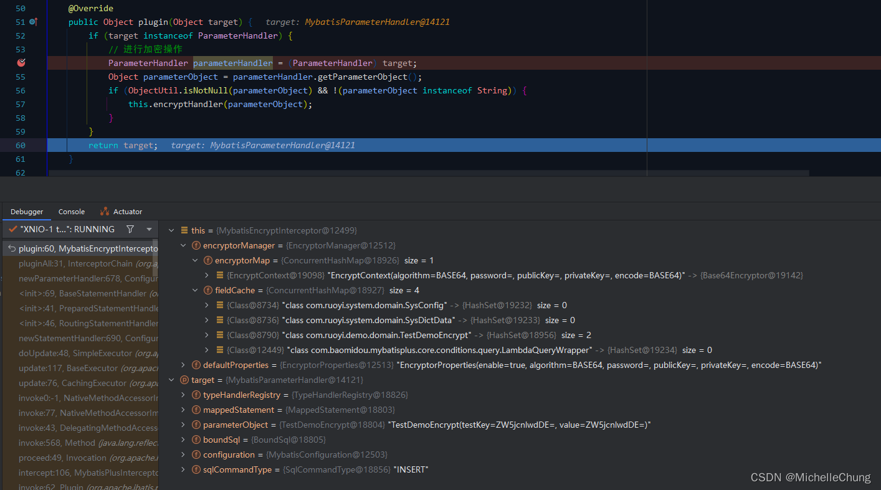This screenshot has width=881, height=490.
Task: Select the <init>:69 BaseStatementHandler frame
Action: click(x=79, y=293)
